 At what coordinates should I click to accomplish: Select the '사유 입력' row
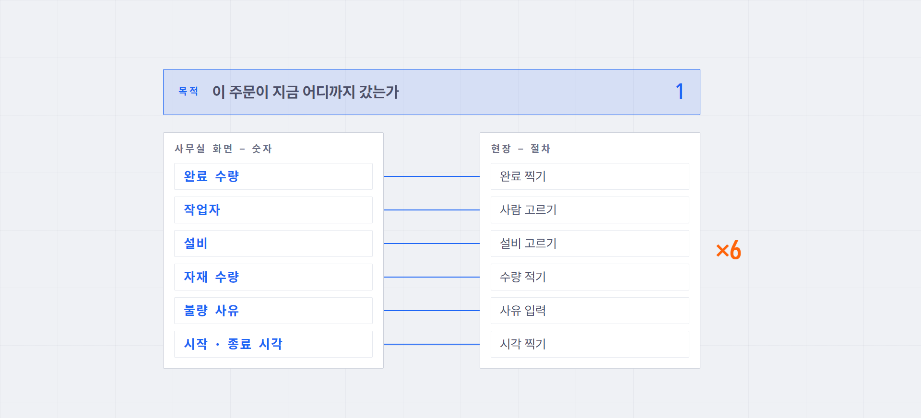[590, 311]
